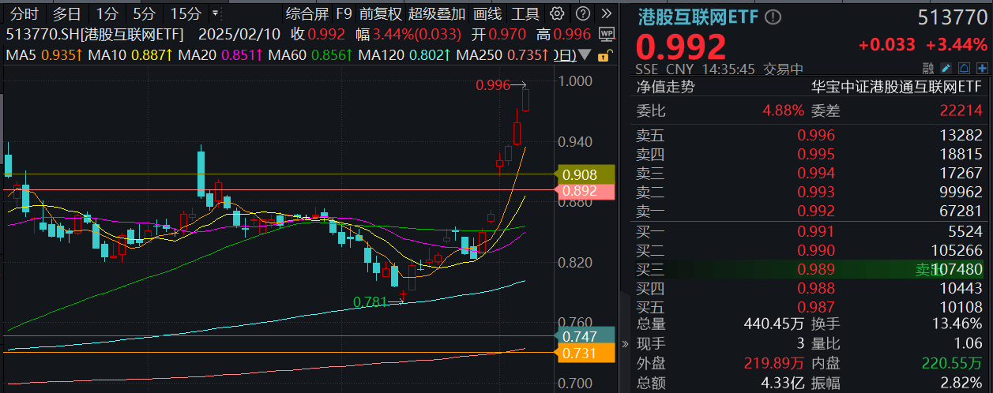Switch to 分时 intraday view
Viewport: 993px width, 393px height.
(24, 13)
